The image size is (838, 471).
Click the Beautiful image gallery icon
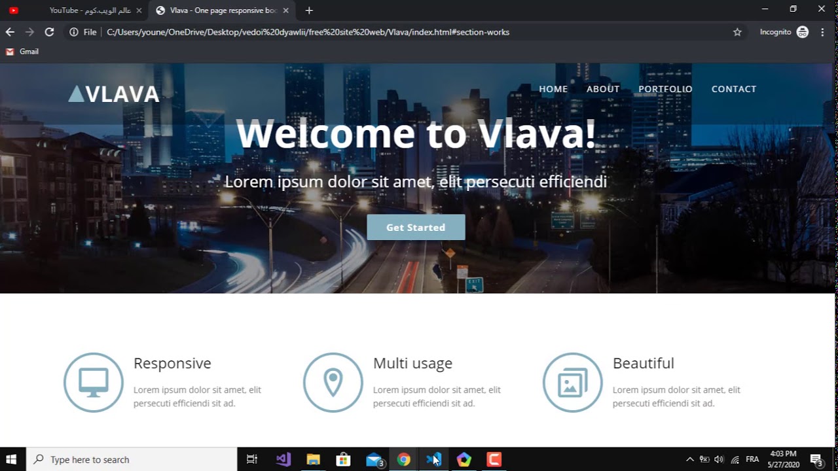pos(573,383)
